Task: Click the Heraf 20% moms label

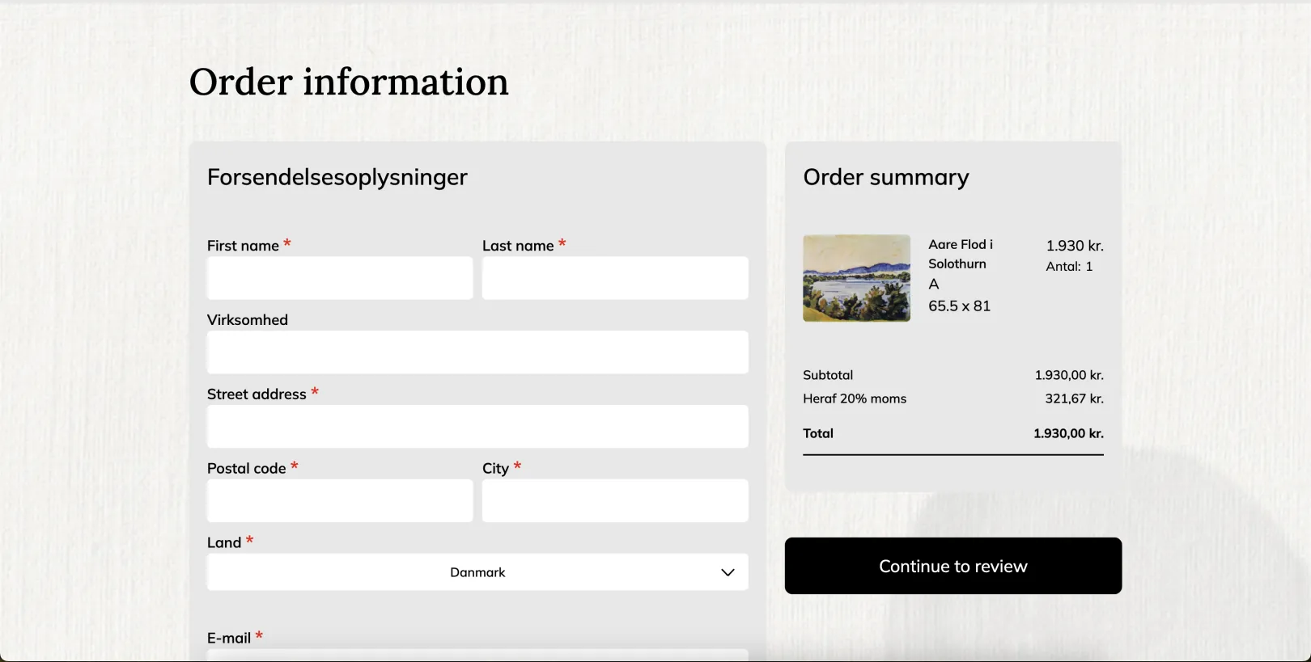Action: 855,398
